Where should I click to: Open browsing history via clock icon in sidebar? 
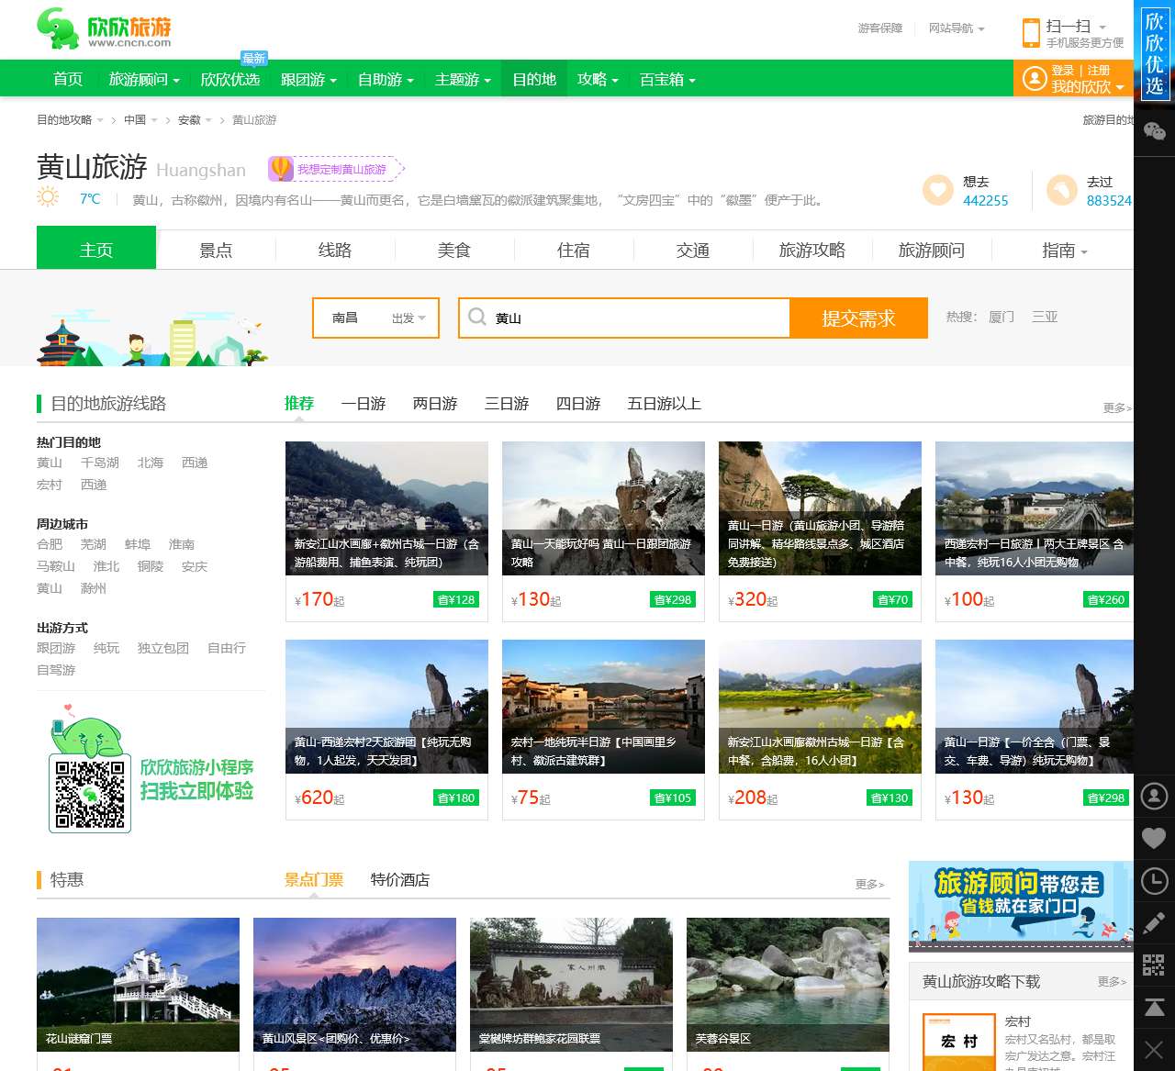pyautogui.click(x=1155, y=881)
